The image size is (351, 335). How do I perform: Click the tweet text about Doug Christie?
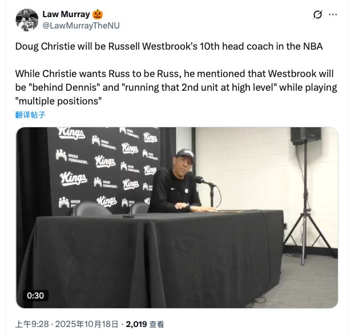[x=169, y=46]
